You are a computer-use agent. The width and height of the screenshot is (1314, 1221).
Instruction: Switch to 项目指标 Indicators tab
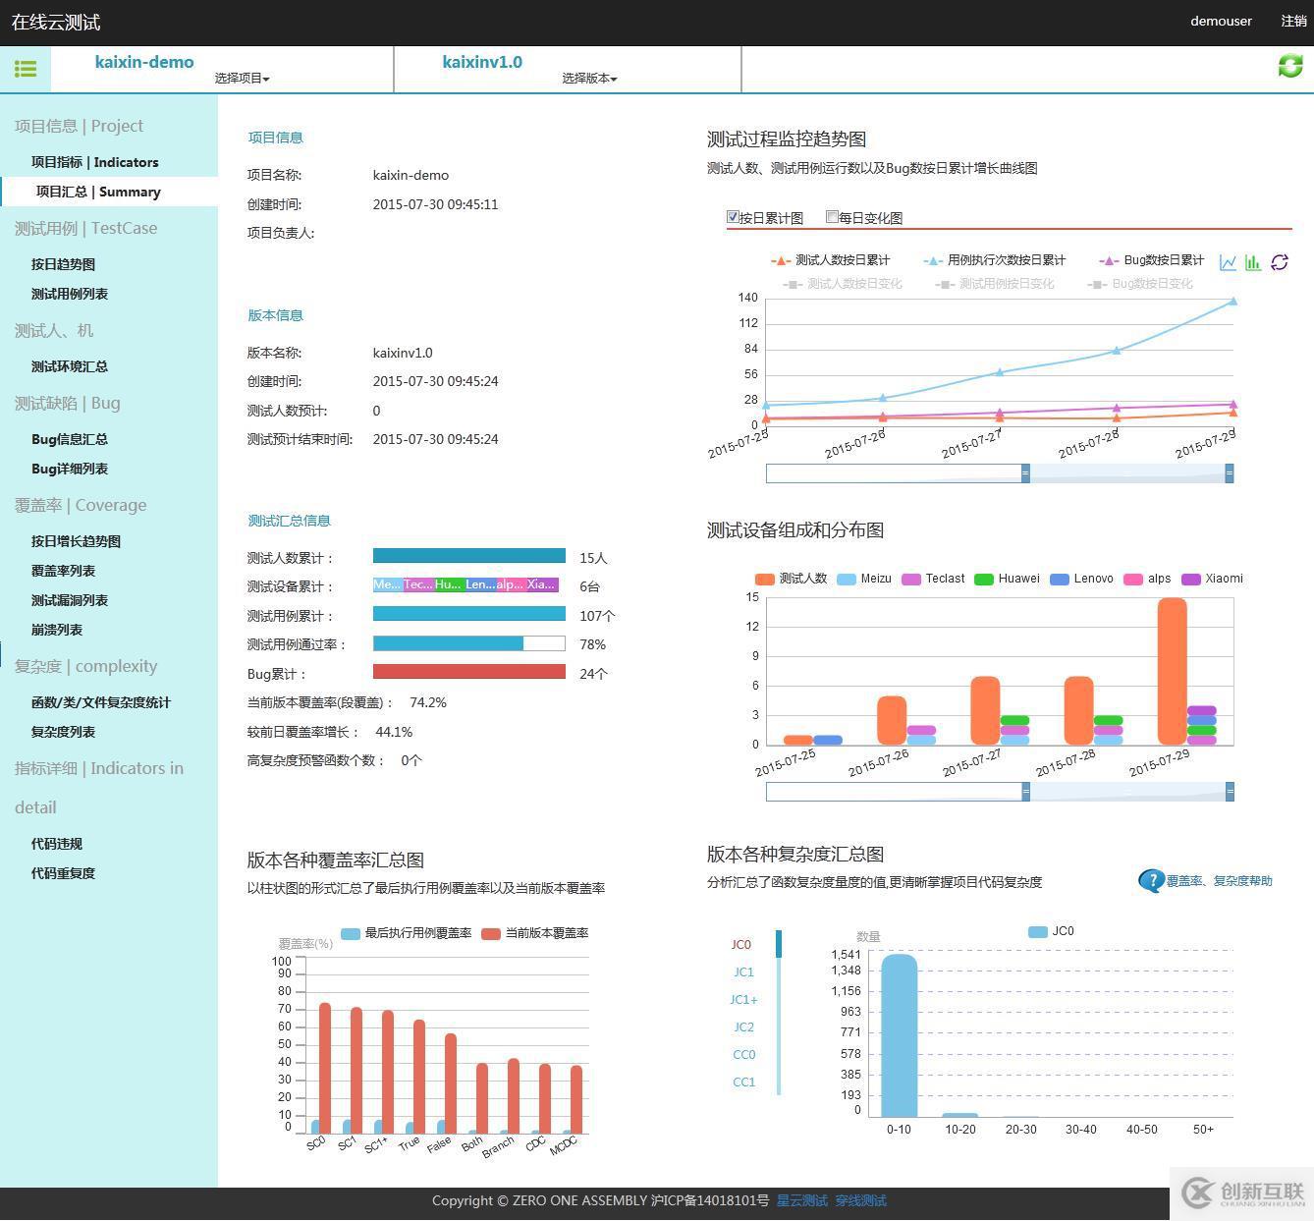tap(95, 162)
